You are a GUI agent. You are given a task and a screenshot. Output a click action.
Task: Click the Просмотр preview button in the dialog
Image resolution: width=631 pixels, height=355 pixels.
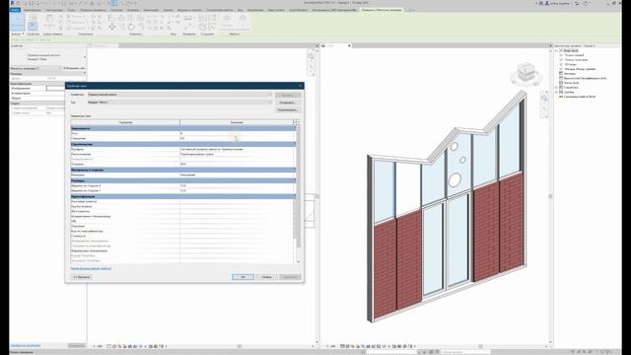click(x=82, y=277)
